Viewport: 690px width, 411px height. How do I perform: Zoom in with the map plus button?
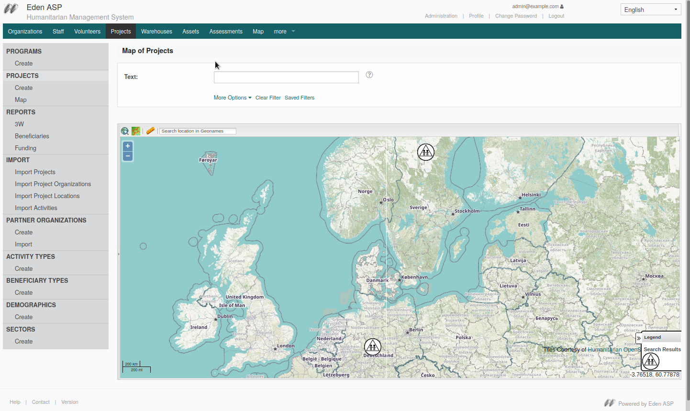(128, 146)
